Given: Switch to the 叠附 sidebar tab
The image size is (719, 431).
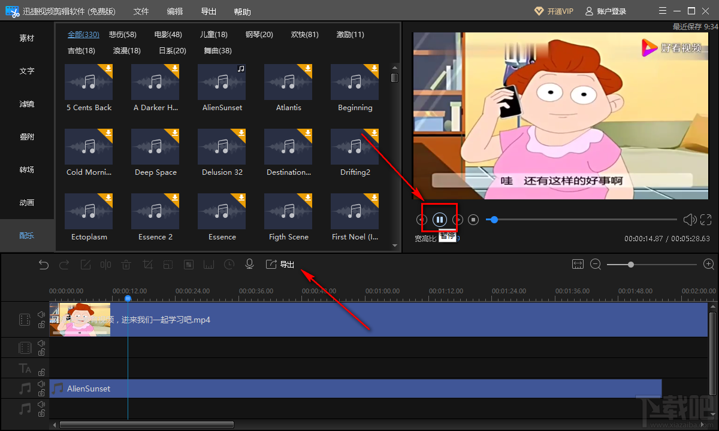Looking at the screenshot, I should pos(27,137).
